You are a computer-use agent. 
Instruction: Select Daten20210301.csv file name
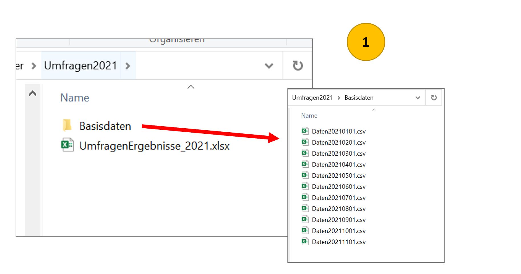(x=339, y=154)
